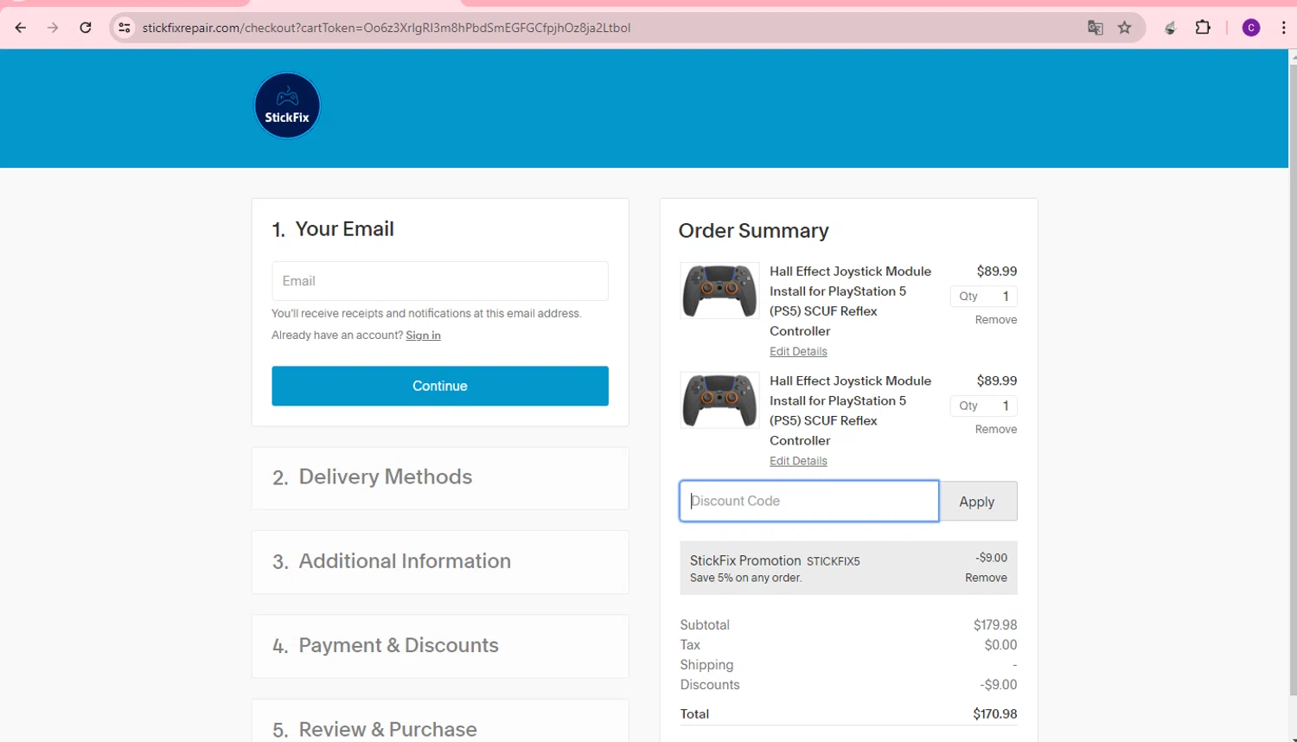The width and height of the screenshot is (1297, 742).
Task: Click the '1. Your Email' heading
Action: pos(333,229)
